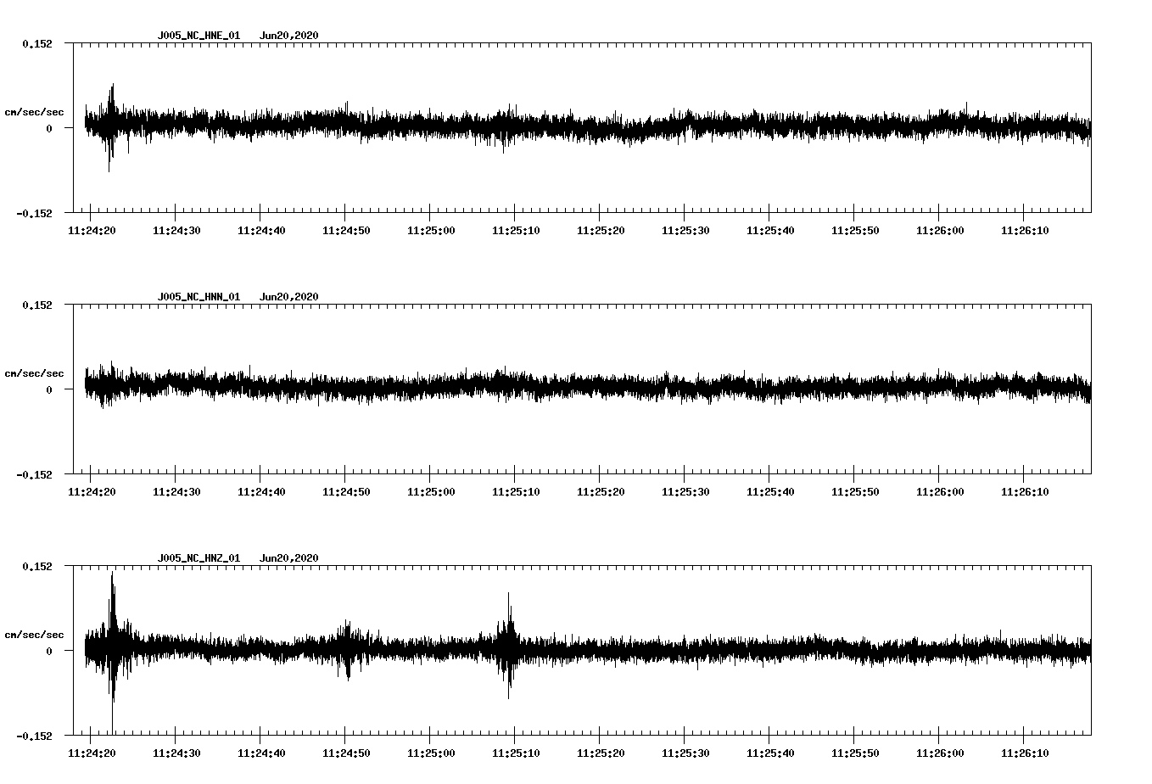Click the 11:25:00 time label on HNE axis
The width and height of the screenshot is (1152, 784).
(x=431, y=231)
